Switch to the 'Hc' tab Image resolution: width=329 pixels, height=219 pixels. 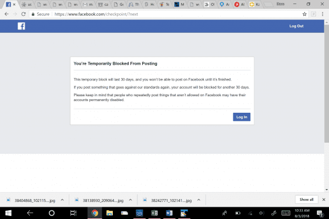point(149,5)
